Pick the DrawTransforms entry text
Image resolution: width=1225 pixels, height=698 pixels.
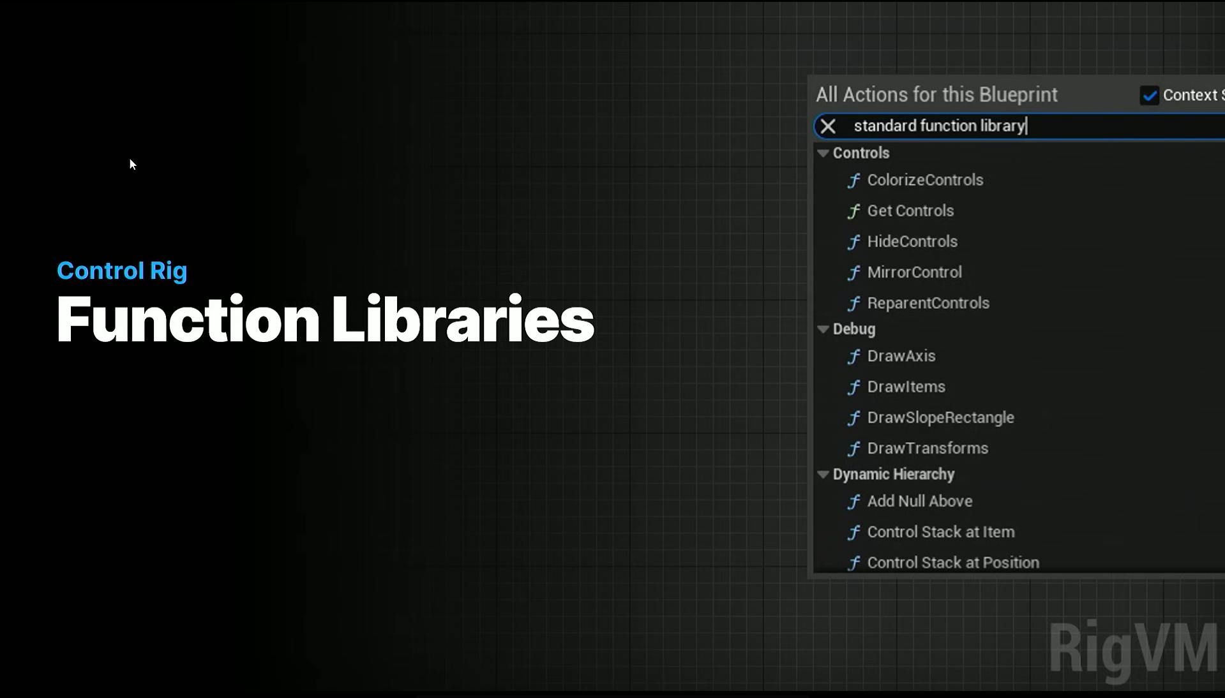point(928,448)
